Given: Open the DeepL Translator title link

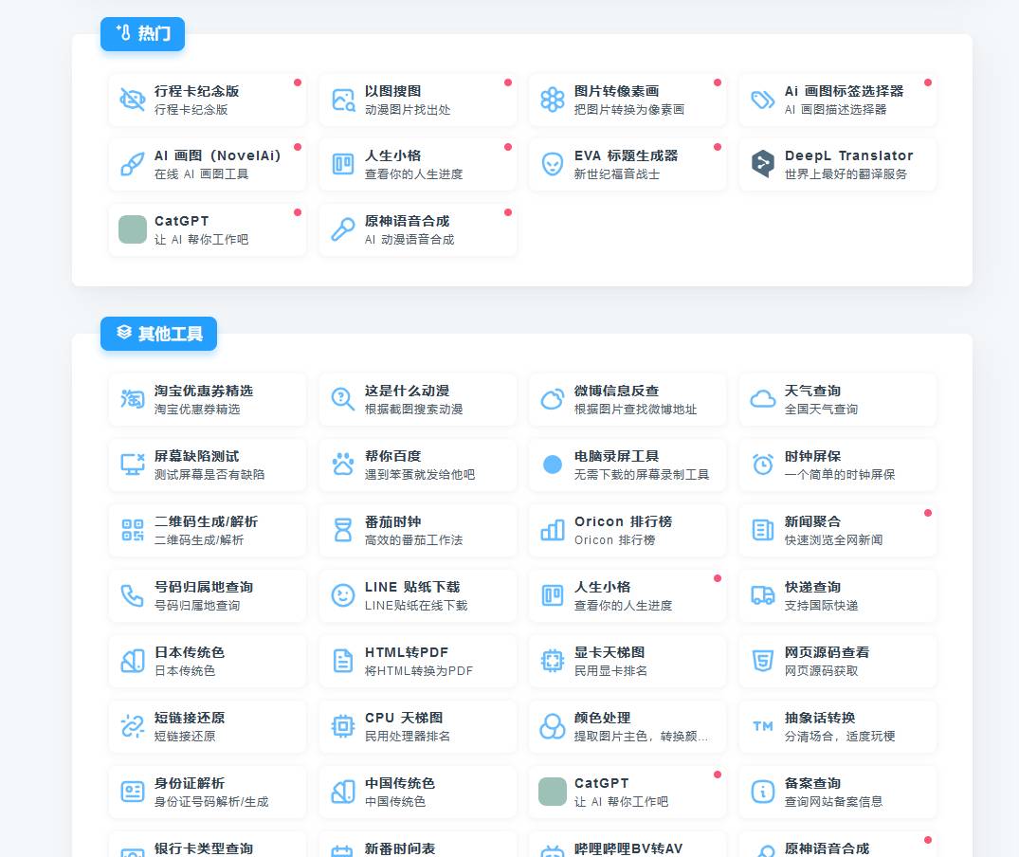Looking at the screenshot, I should pos(848,155).
